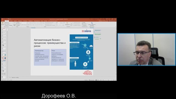The width and height of the screenshot is (176, 99).
Task: Click the Общий доступ share button
Action: point(112,21)
